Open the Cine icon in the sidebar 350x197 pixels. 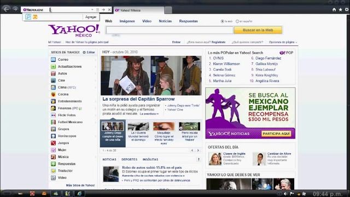tap(53, 80)
